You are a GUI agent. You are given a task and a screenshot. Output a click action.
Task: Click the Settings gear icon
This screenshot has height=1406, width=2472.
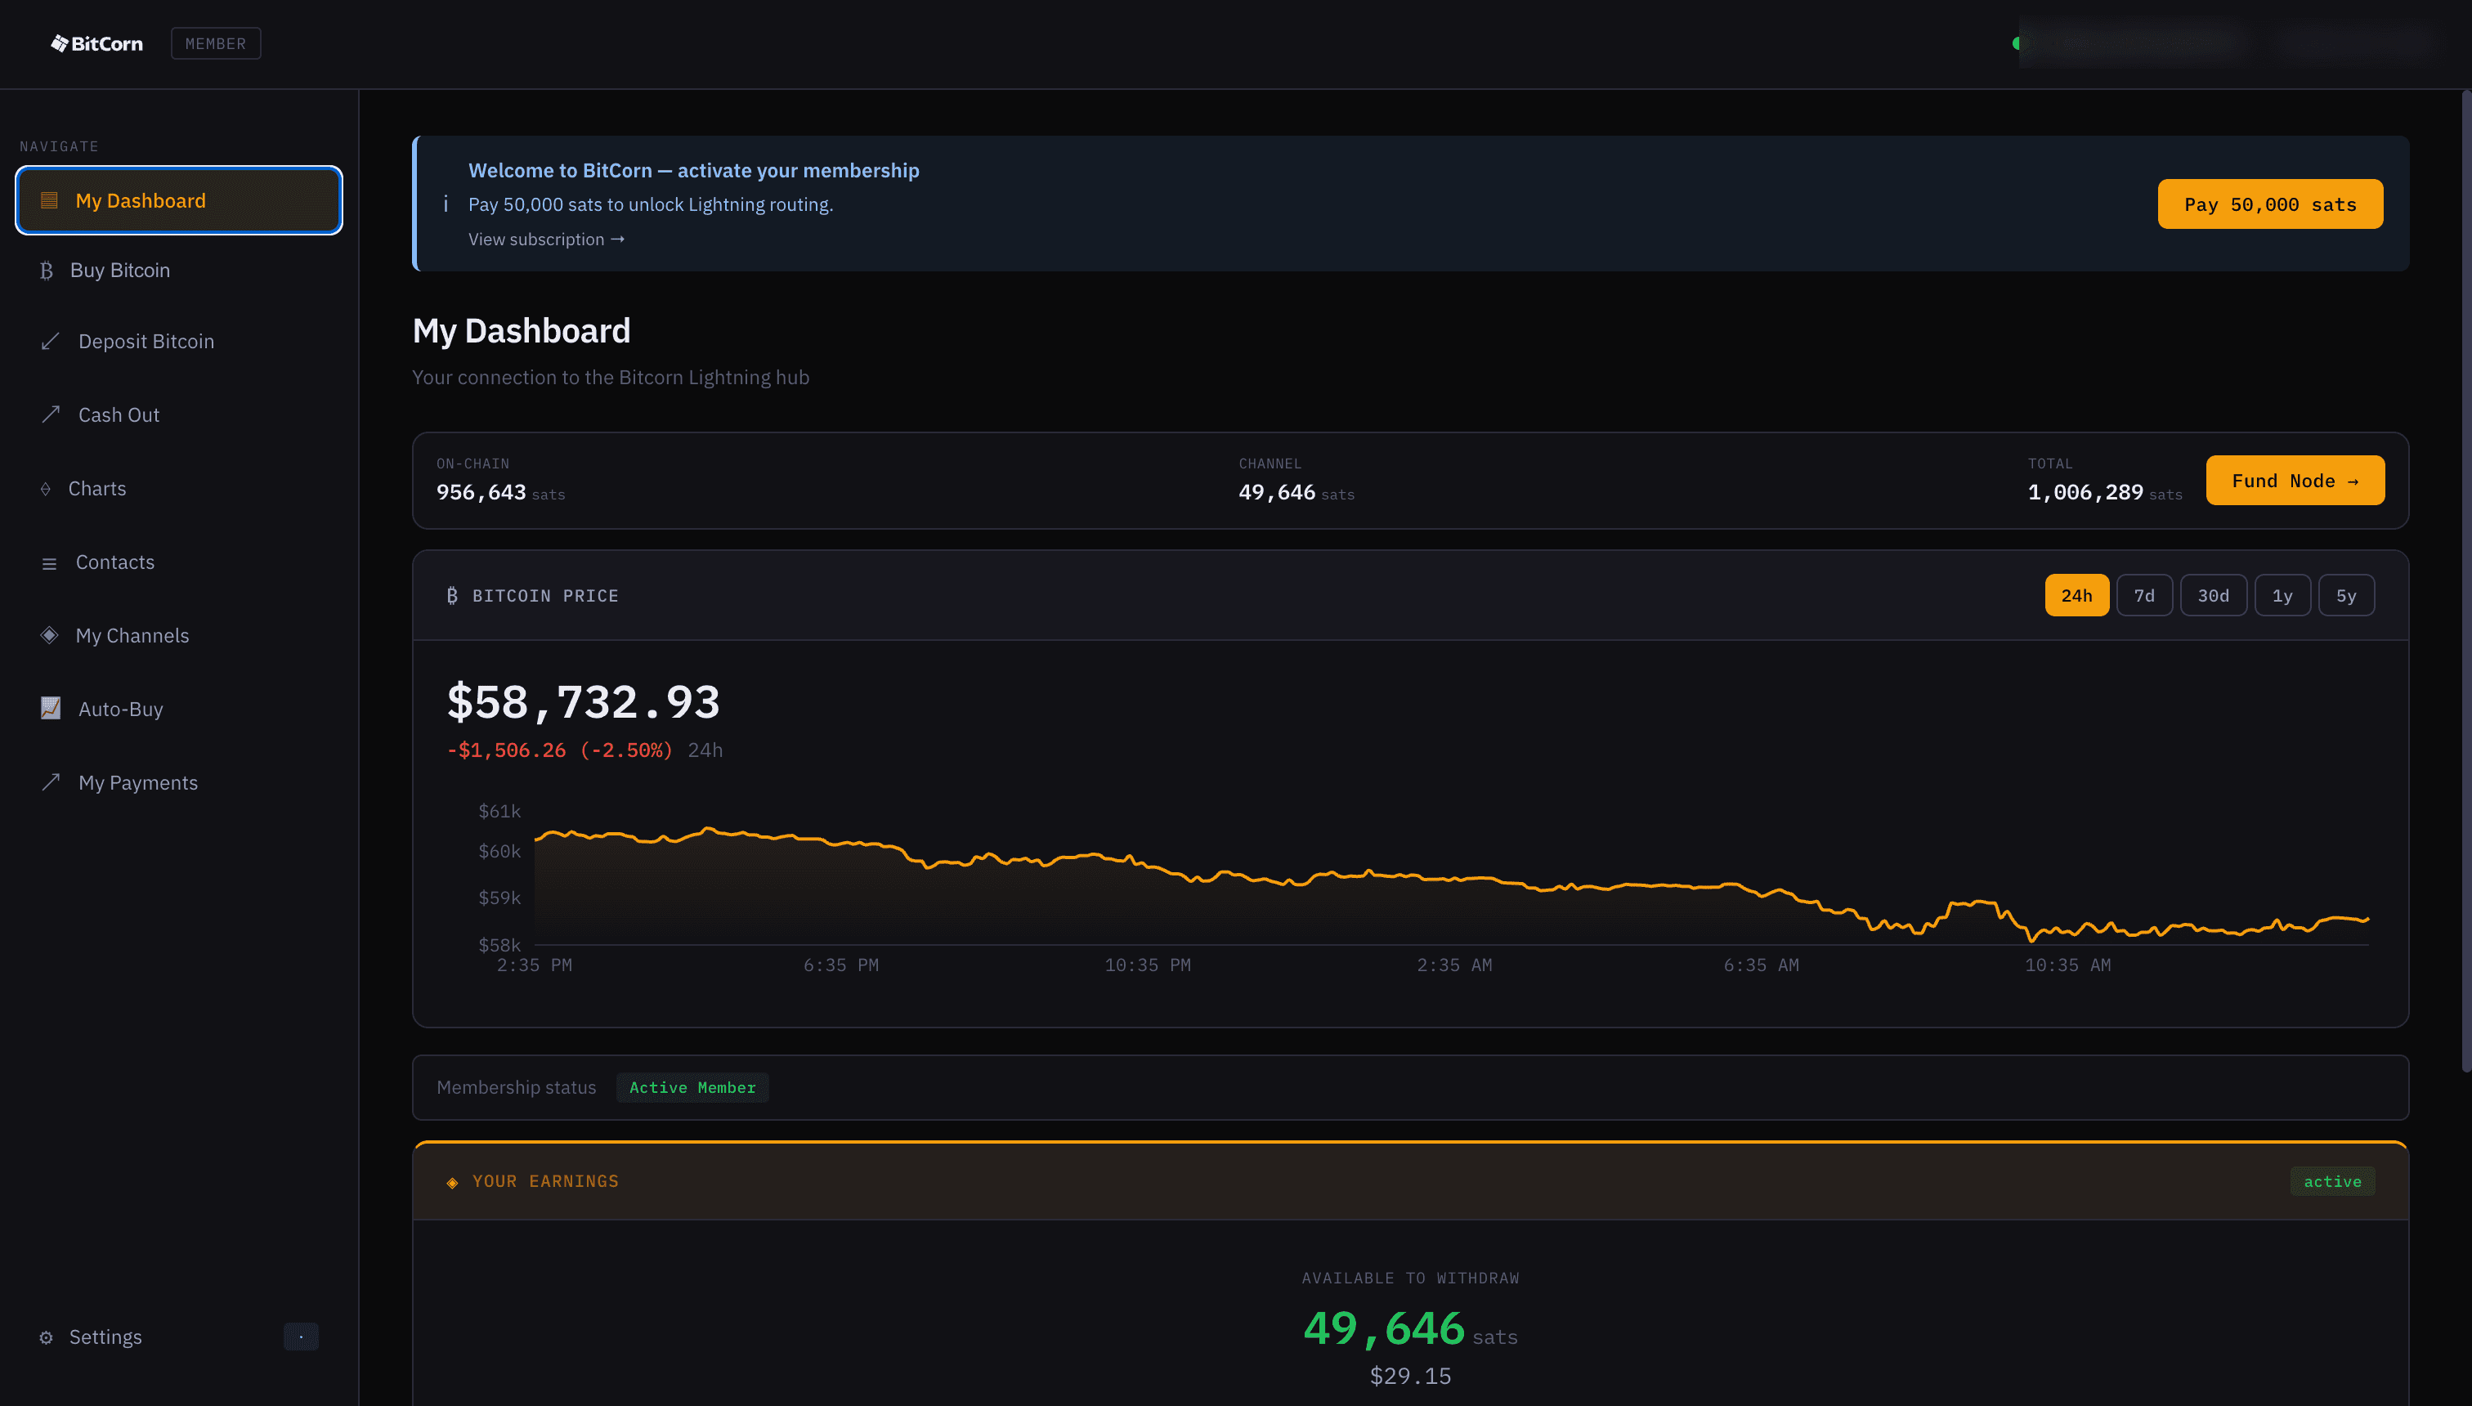(46, 1337)
